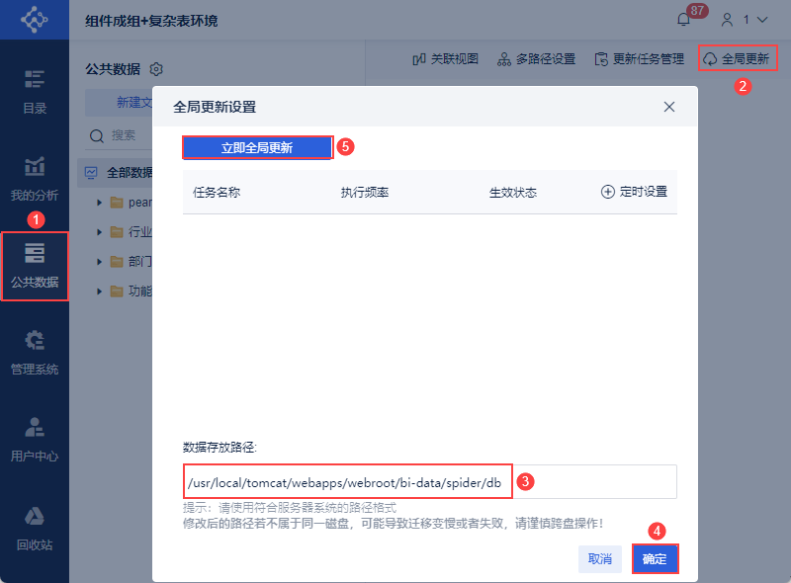Viewport: 791px width, 583px height.
Task: Click the 执行频率 column header
Action: (x=364, y=192)
